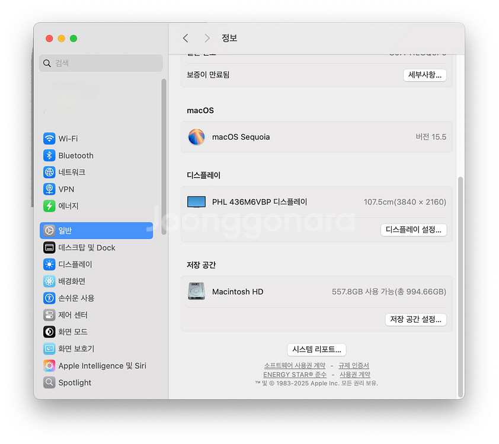Select the 제어 센터 label
Screen dimensions: 499x444
(x=73, y=315)
